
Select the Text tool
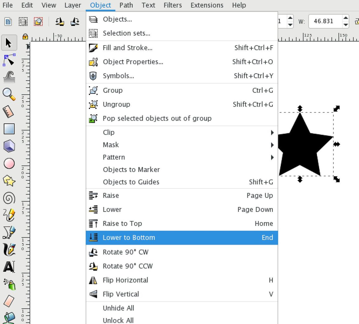pyautogui.click(x=9, y=266)
